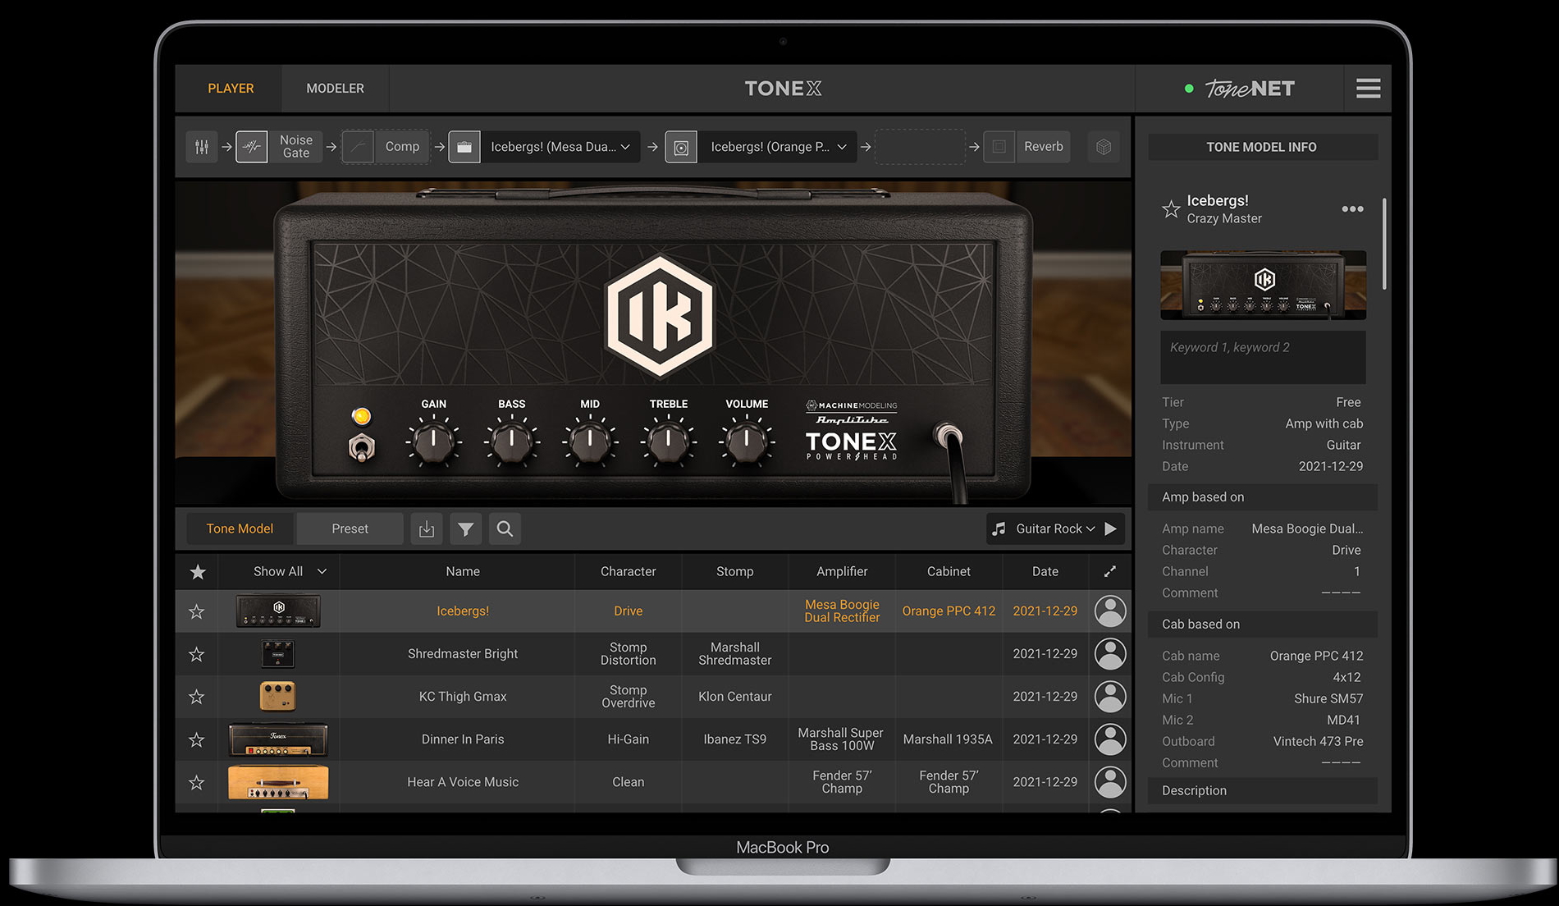Open the Show All filter dropdown
Viewport: 1559px width, 906px height.
290,571
